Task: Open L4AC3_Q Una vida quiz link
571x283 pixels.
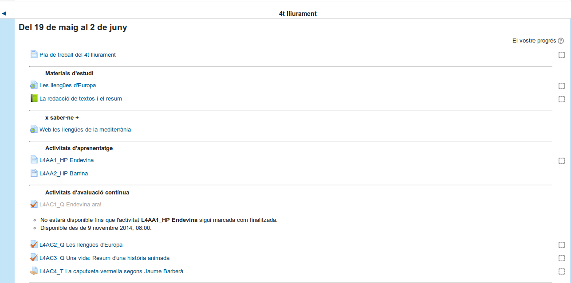Action: [x=104, y=258]
